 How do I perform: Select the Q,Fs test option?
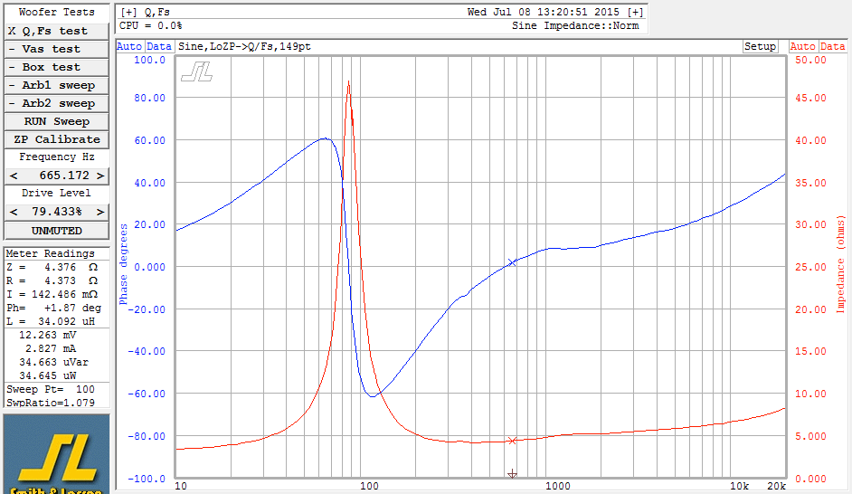coord(56,31)
